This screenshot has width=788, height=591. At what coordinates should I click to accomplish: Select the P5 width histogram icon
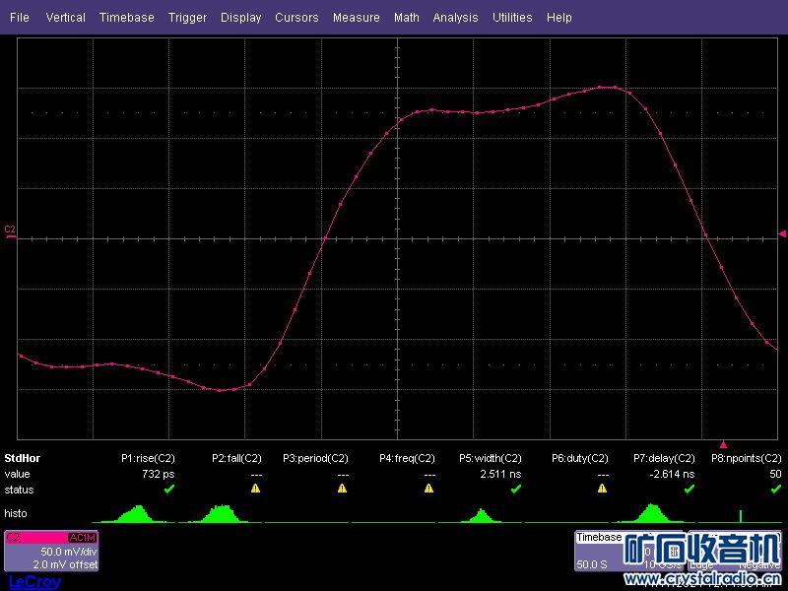click(481, 515)
